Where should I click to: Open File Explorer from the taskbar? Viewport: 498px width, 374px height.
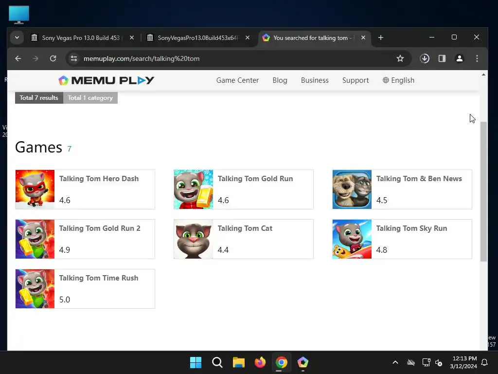pyautogui.click(x=238, y=362)
